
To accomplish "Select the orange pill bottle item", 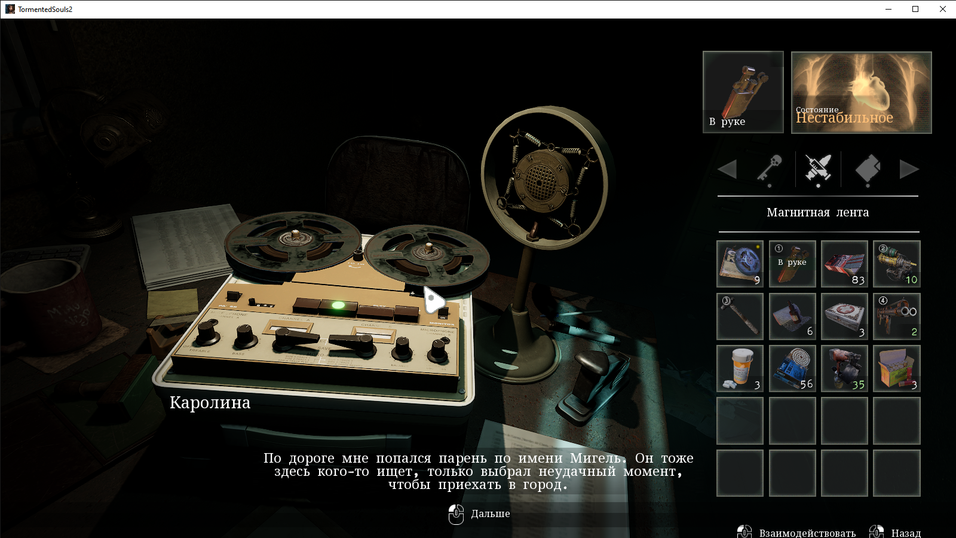I will coord(740,369).
